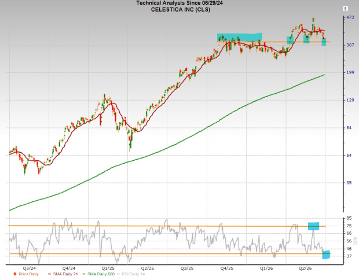Select the "Technical Analysis Since 06/29/24" title
This screenshot has height=276, width=359.
[179, 3]
